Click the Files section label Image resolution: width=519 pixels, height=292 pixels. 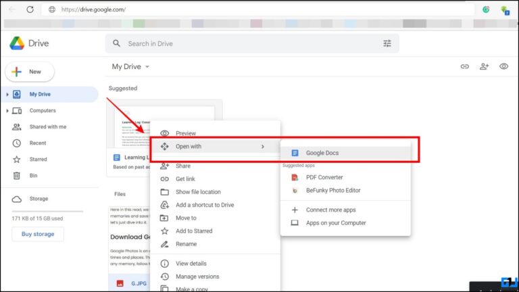(120, 194)
